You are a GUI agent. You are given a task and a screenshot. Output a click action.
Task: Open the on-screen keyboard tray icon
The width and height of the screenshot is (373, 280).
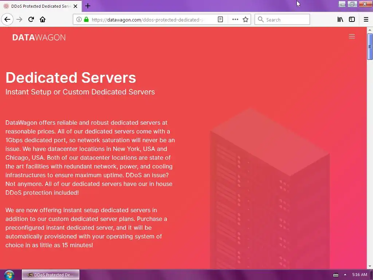(335, 275)
